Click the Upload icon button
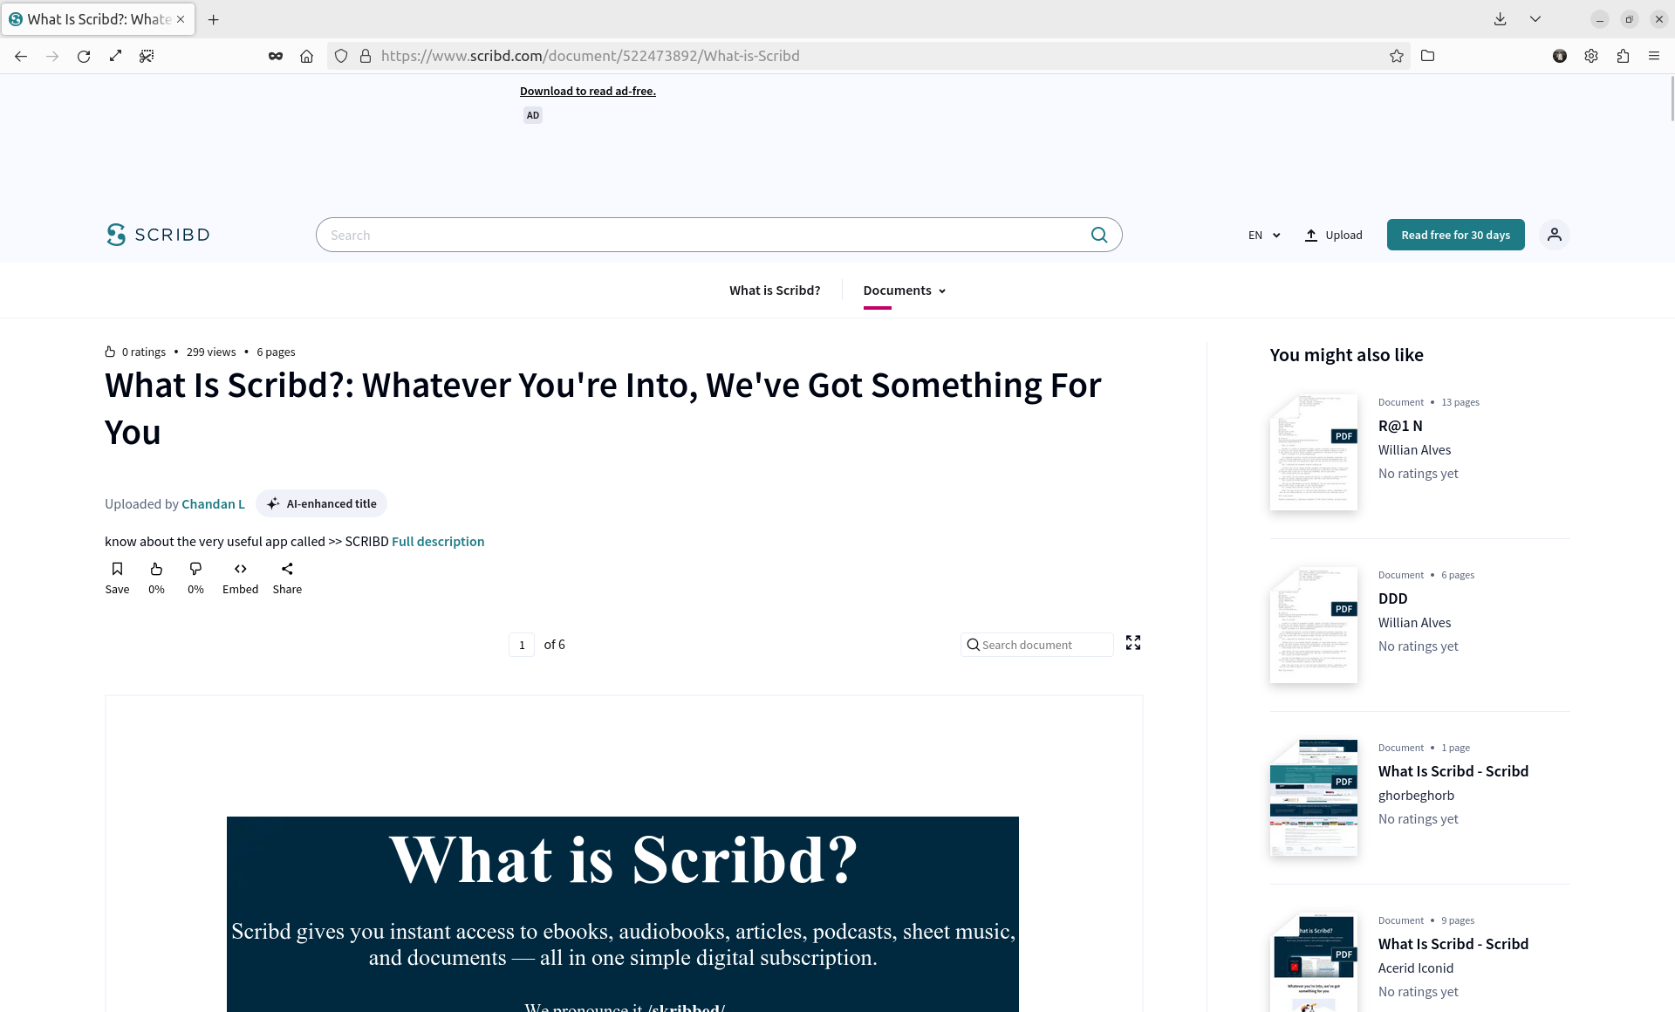 click(x=1333, y=235)
